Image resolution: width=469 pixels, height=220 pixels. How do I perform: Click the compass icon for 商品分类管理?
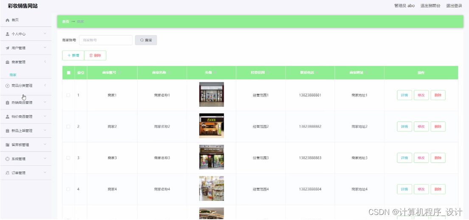pyautogui.click(x=8, y=86)
